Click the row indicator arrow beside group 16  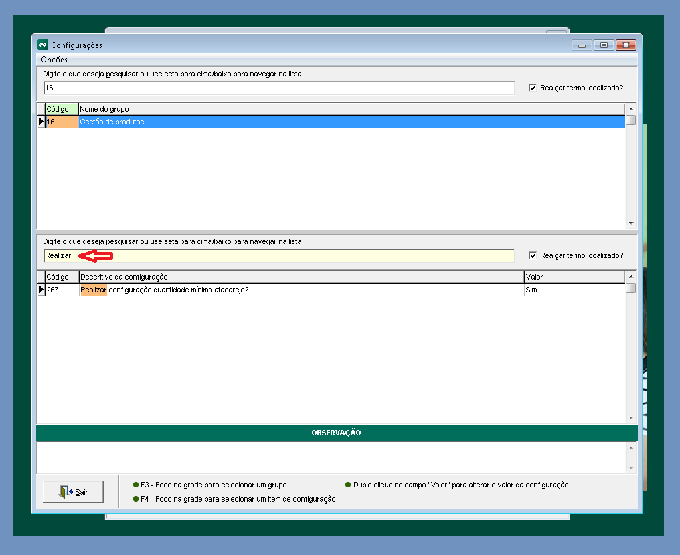[x=41, y=122]
